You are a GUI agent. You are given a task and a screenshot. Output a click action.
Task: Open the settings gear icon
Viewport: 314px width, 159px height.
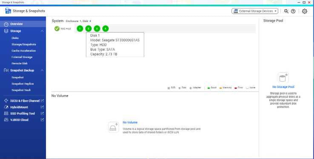305,11
